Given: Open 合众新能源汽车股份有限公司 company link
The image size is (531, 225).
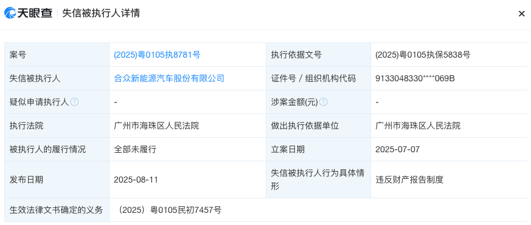Looking at the screenshot, I should tap(169, 78).
